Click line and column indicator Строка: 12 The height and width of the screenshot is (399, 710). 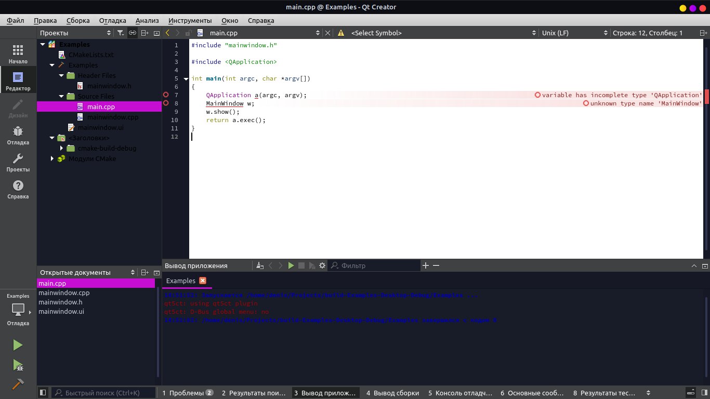(648, 33)
